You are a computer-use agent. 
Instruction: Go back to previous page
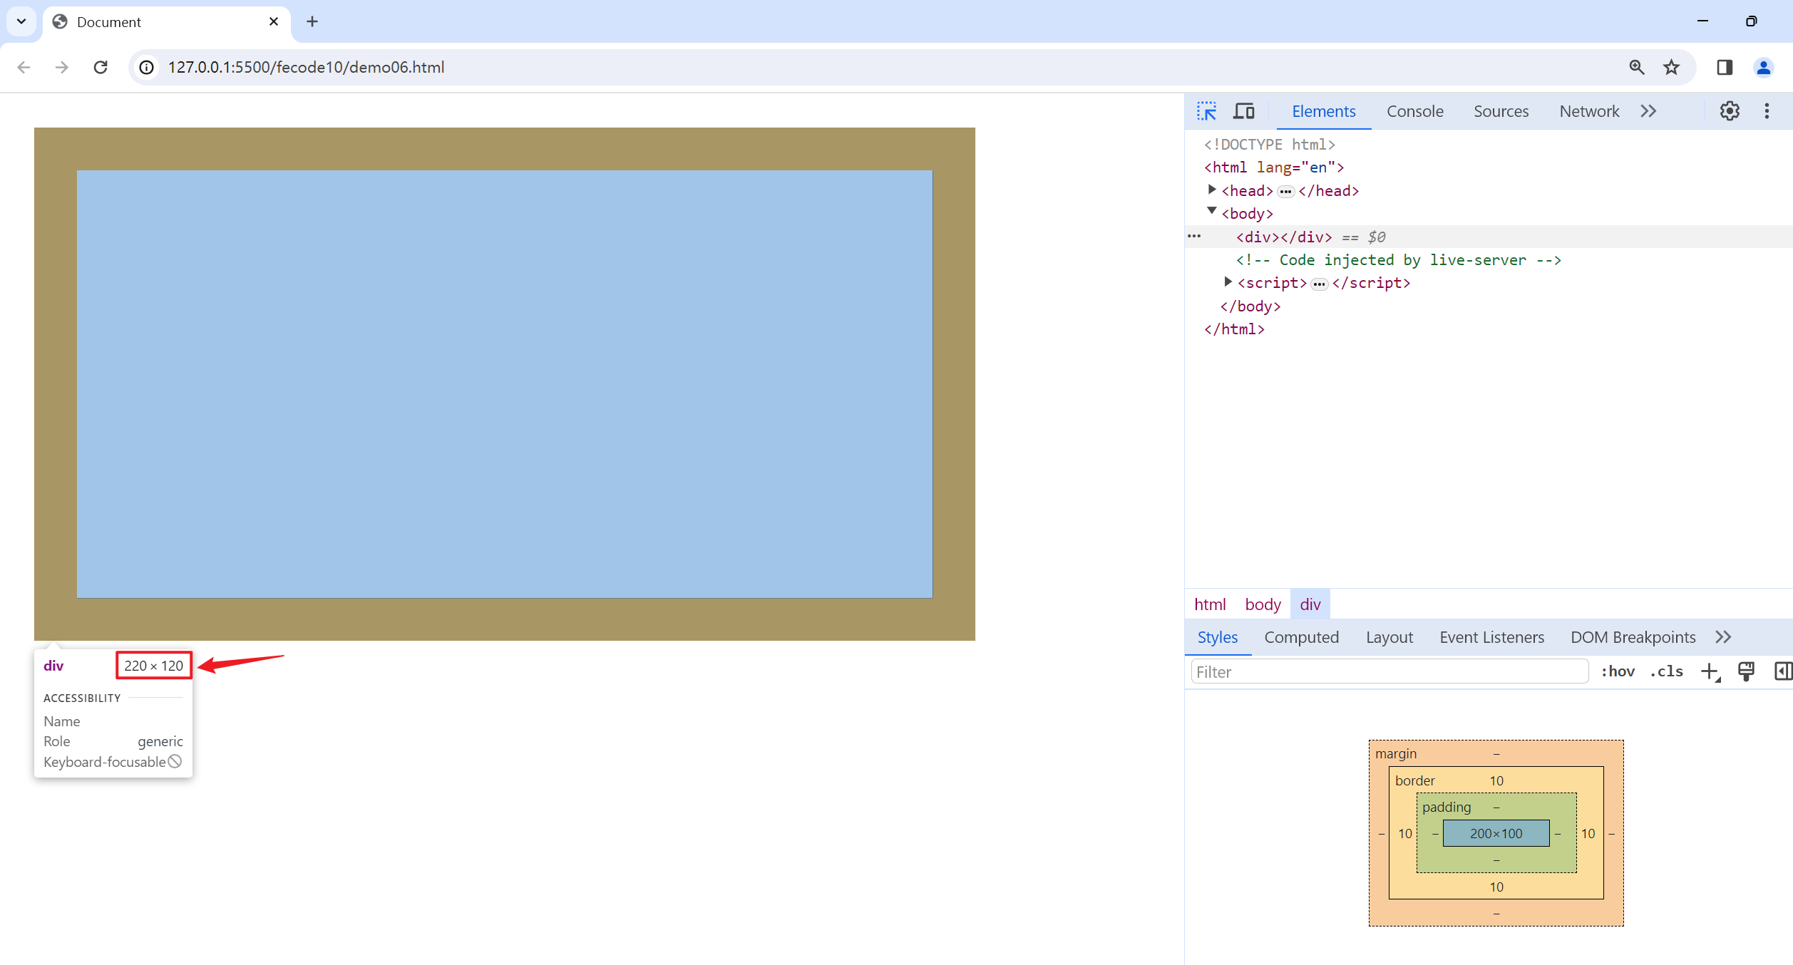click(x=24, y=67)
